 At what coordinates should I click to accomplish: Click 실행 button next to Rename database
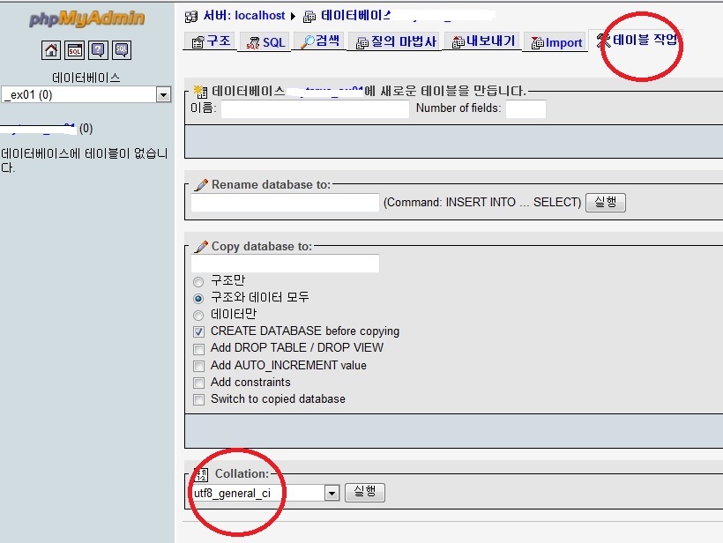tap(606, 202)
